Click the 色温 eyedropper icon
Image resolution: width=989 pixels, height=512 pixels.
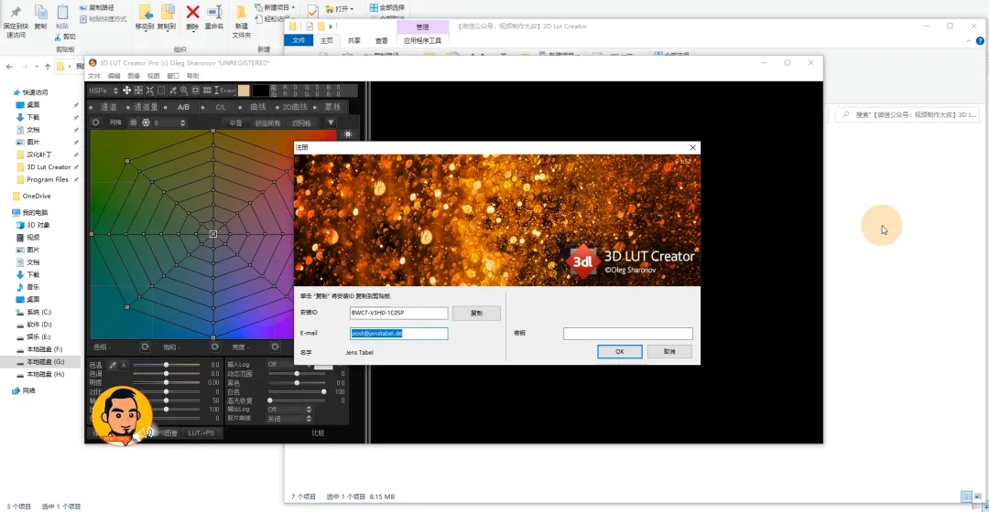(113, 365)
